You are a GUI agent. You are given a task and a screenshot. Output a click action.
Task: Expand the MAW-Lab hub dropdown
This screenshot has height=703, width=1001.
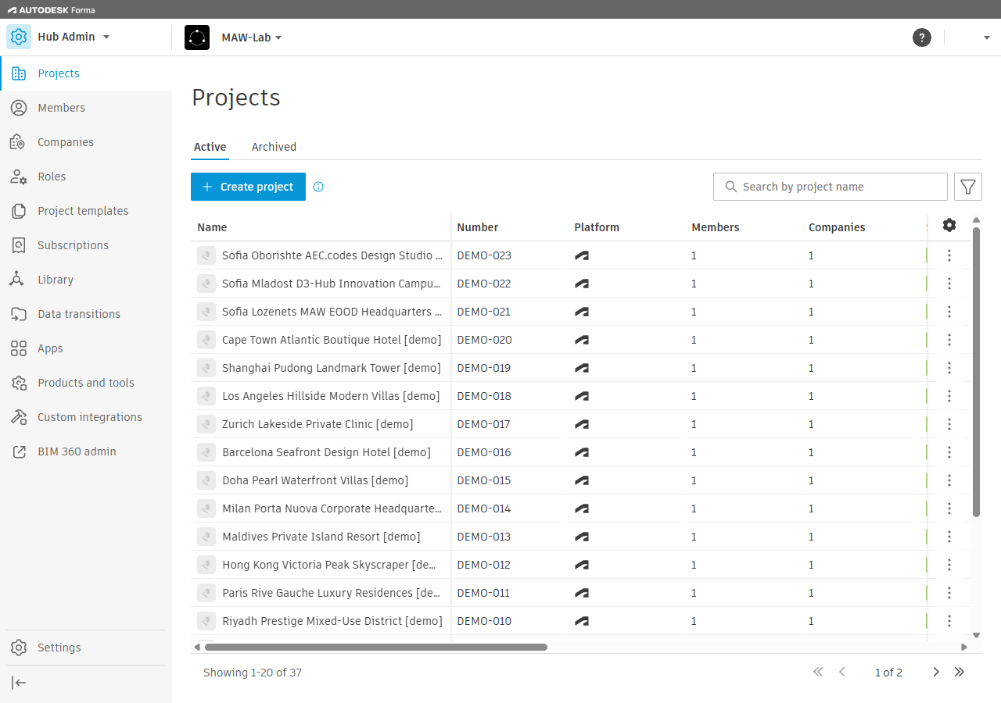pyautogui.click(x=278, y=37)
